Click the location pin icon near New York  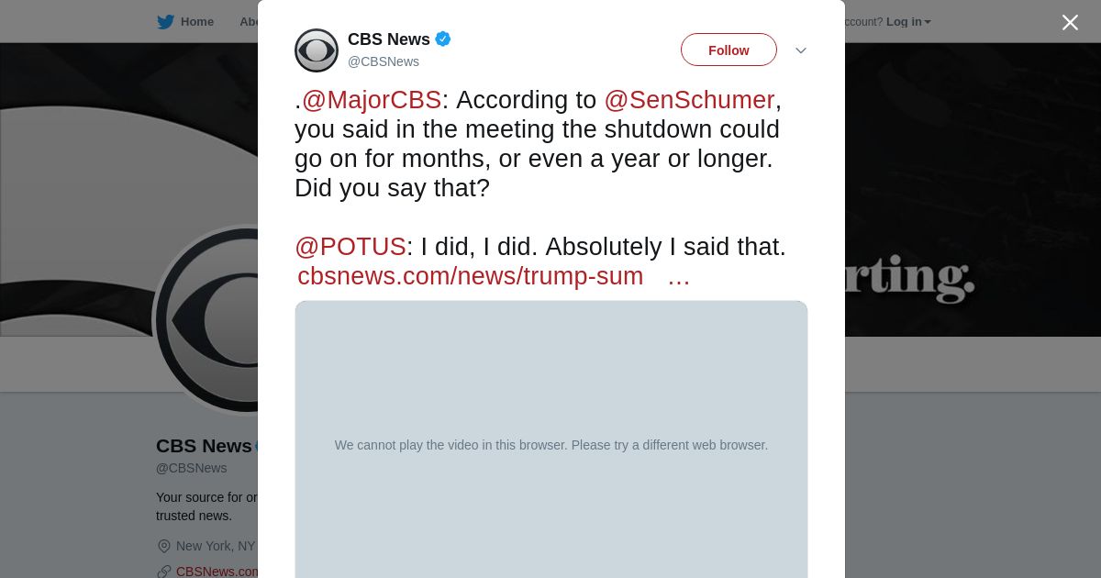[x=164, y=546]
